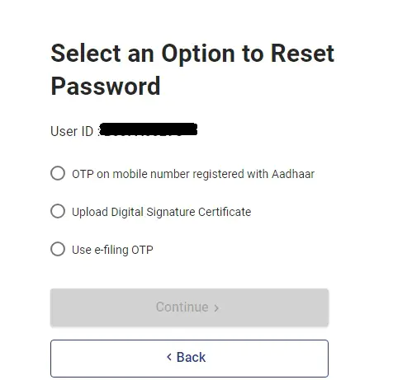Click the heading line 'Select an Option to Reset'
Screen dimensions: 393x380
click(192, 54)
